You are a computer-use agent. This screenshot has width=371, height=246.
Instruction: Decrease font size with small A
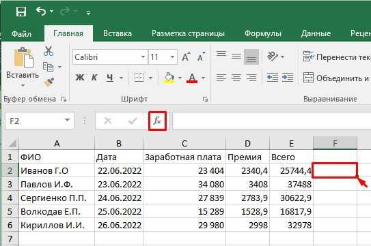[201, 57]
